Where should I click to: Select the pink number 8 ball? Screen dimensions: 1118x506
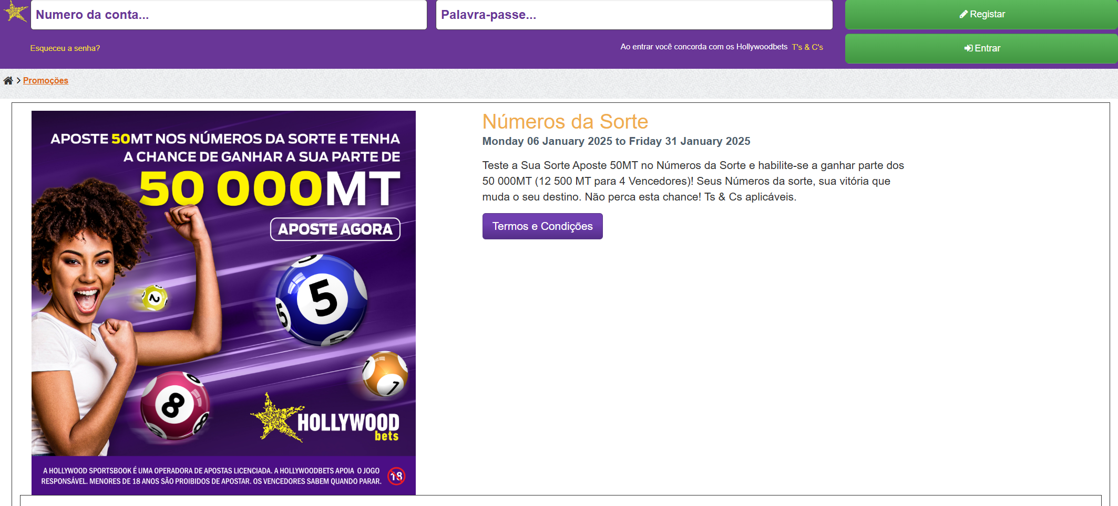point(175,405)
